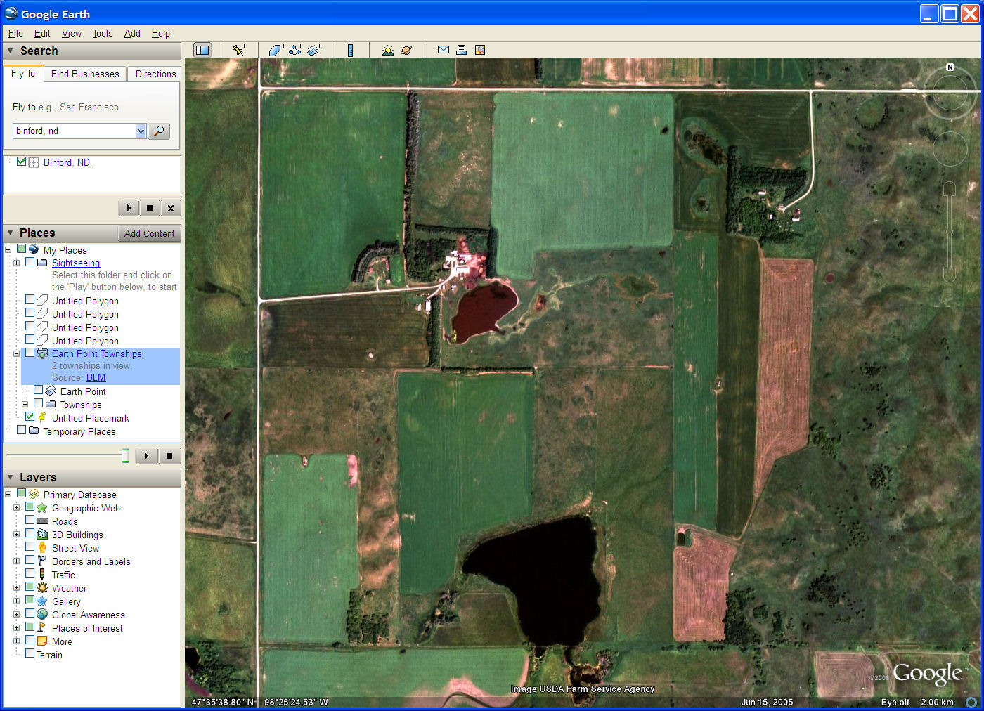The width and height of the screenshot is (984, 711).
Task: Click the Fly To search input field
Action: [x=74, y=131]
